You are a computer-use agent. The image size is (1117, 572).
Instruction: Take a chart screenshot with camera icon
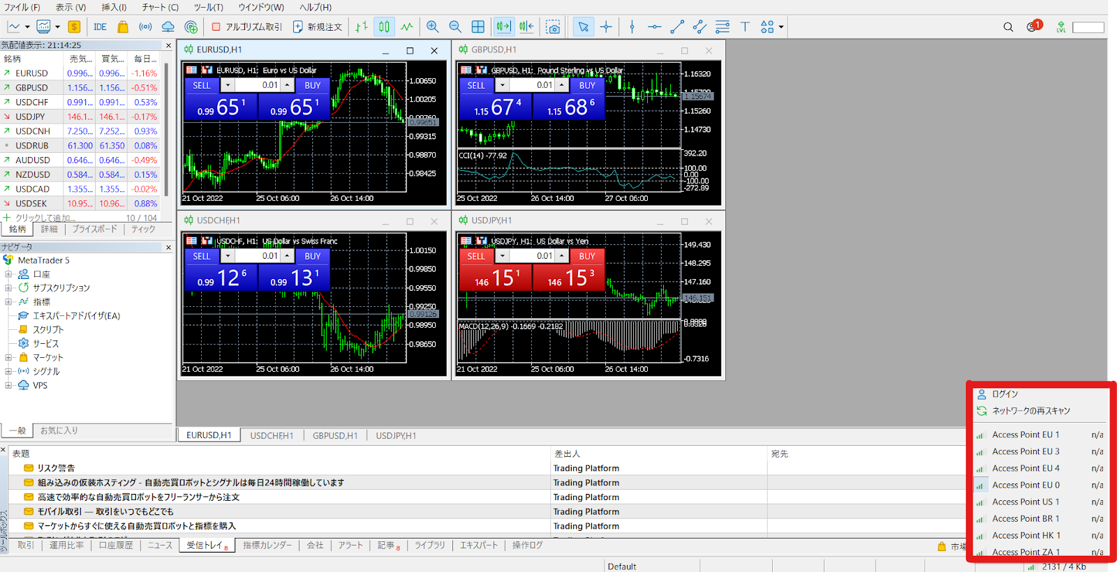[553, 27]
